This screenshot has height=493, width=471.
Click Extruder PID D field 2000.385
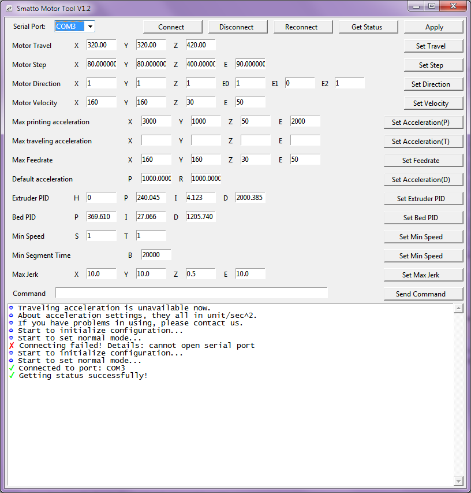(x=251, y=198)
